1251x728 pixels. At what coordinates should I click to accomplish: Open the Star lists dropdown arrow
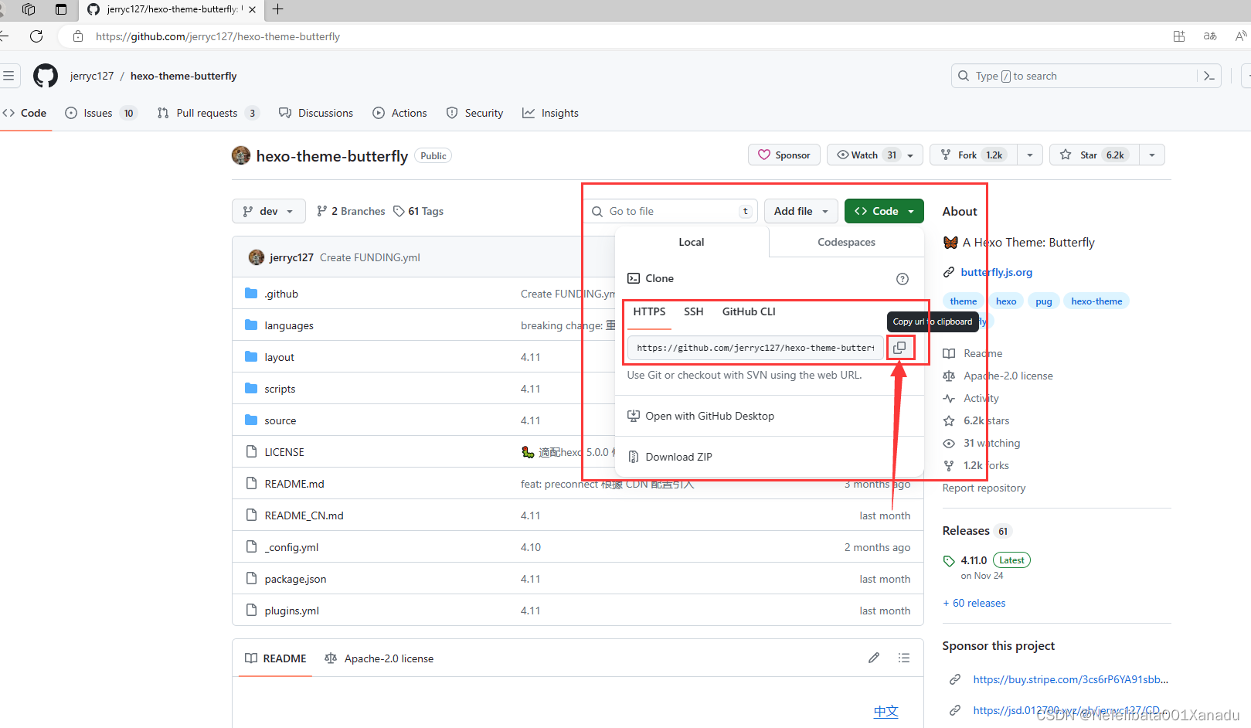[x=1152, y=155]
